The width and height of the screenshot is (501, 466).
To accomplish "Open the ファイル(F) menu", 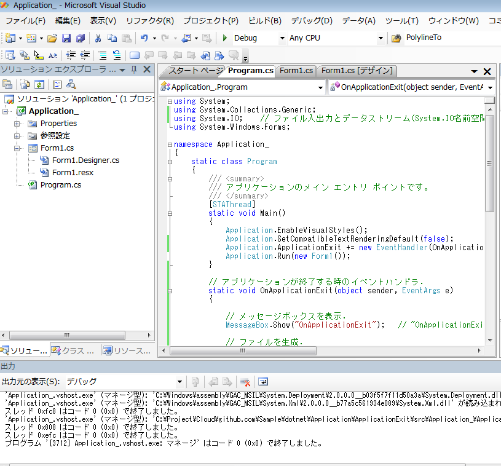I will [26, 21].
